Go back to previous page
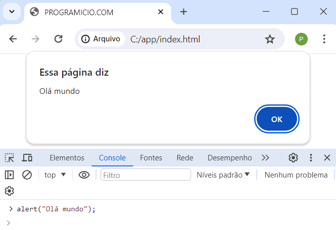This screenshot has height=230, width=336. (x=13, y=39)
